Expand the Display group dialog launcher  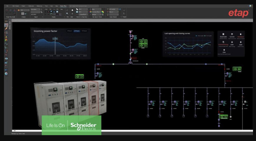(x=64, y=17)
